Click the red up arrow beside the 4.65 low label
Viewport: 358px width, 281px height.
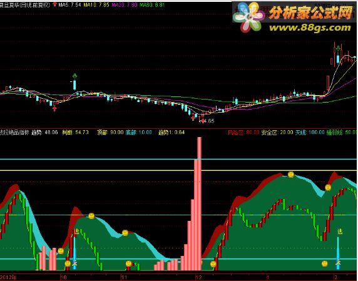(x=203, y=121)
